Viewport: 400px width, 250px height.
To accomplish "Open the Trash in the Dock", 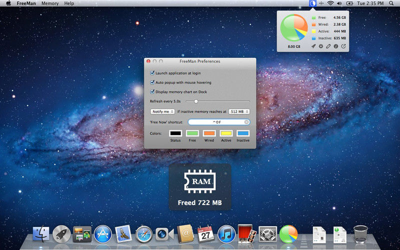I will [360, 234].
